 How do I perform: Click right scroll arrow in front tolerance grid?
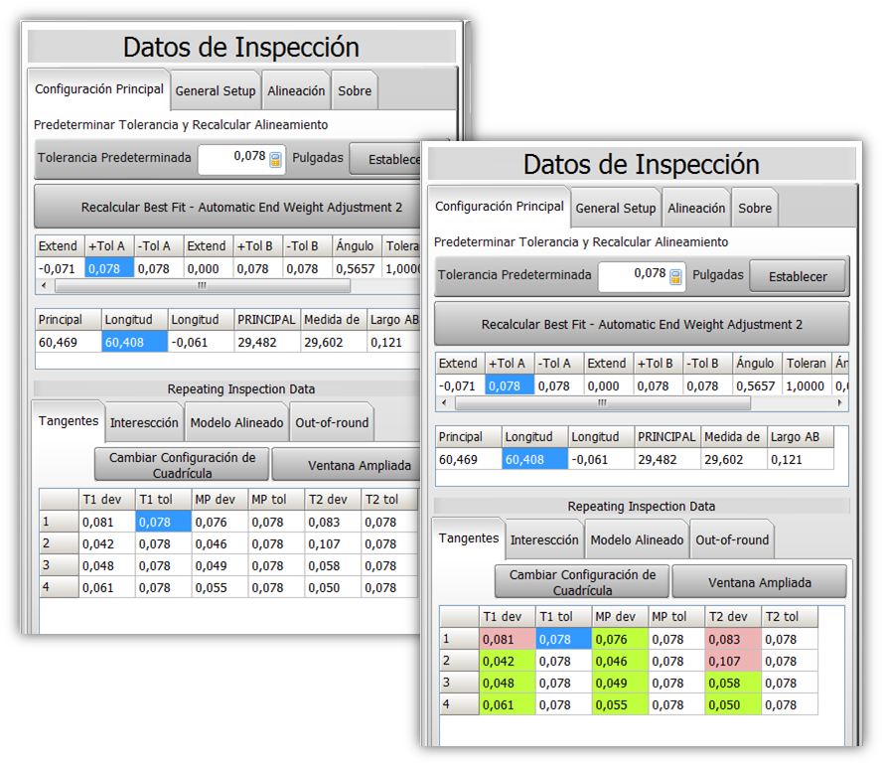[x=840, y=403]
